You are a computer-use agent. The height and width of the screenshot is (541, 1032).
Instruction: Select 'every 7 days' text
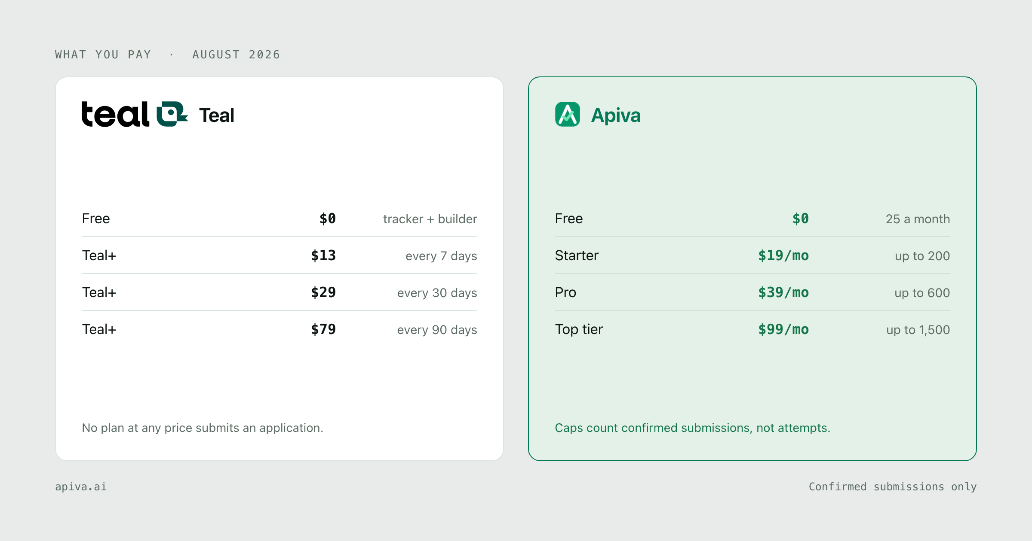(x=441, y=256)
